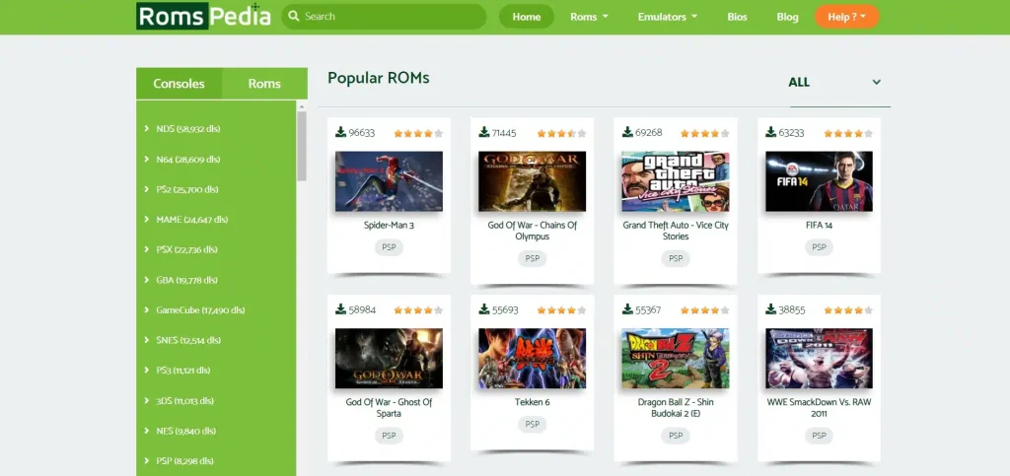
Task: Click WWE SmackDown Vs. RAW 2011 title
Action: point(819,408)
